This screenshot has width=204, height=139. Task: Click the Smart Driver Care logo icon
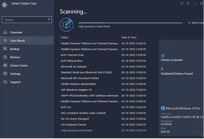(x=4, y=5)
